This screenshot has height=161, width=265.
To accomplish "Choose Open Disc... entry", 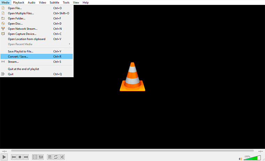I will point(37,23).
